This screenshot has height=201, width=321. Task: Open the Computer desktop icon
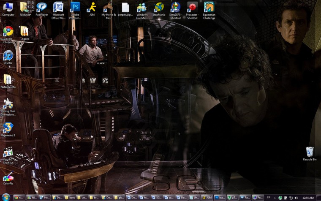(8, 9)
